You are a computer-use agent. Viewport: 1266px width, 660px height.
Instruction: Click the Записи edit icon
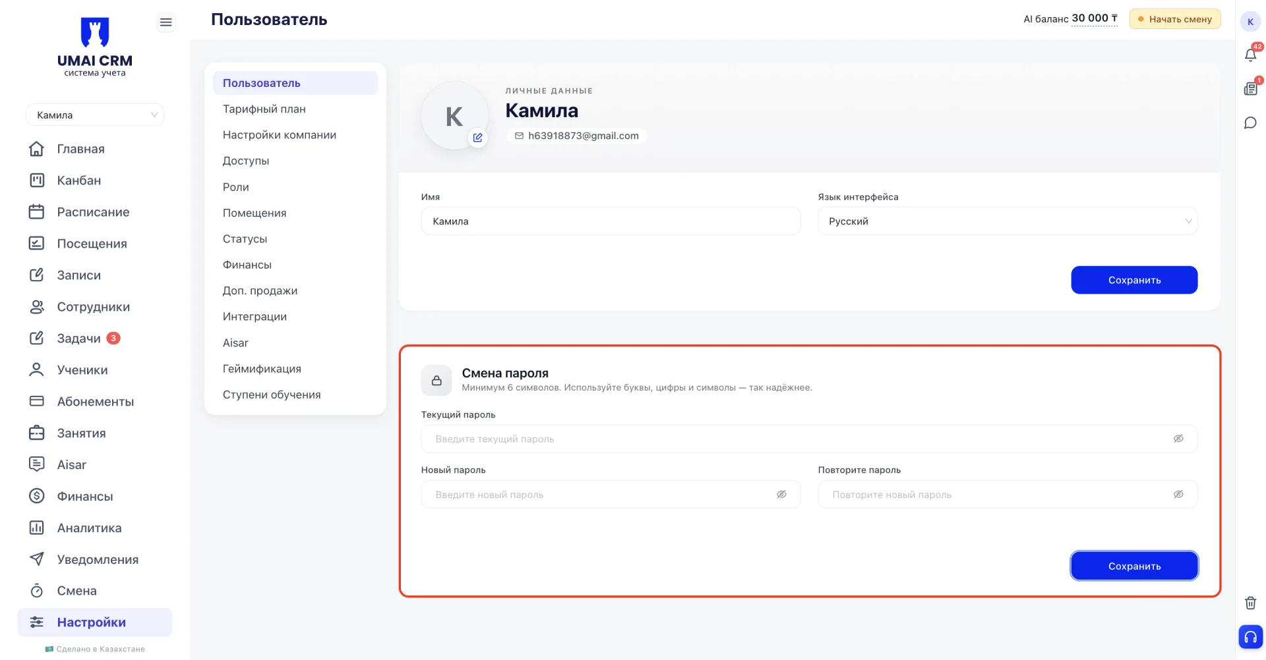tap(37, 275)
